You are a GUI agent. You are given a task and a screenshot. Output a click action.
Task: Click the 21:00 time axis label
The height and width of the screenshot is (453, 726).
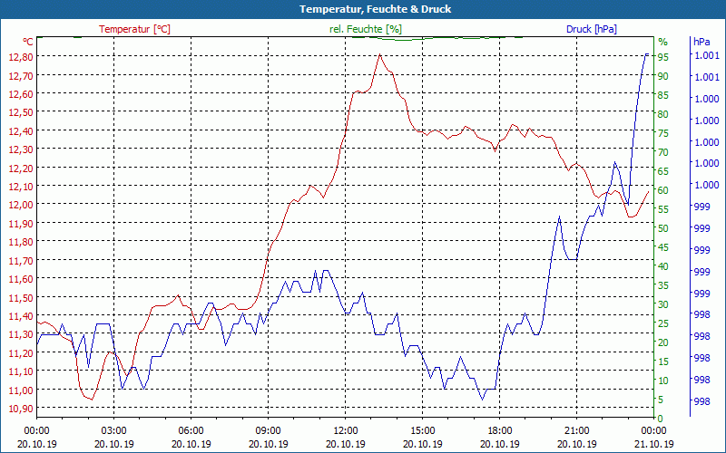click(x=576, y=431)
